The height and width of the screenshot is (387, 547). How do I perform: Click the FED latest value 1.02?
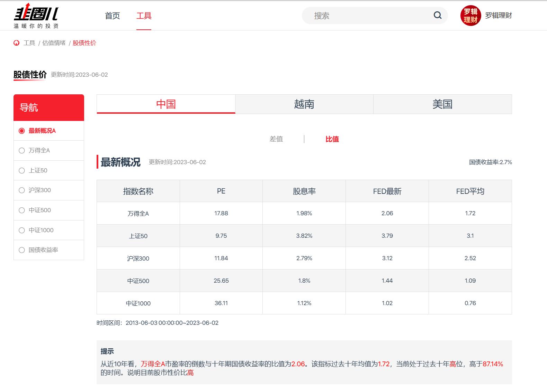pyautogui.click(x=387, y=303)
